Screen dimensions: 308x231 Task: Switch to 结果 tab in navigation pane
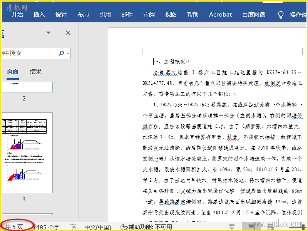click(36, 71)
